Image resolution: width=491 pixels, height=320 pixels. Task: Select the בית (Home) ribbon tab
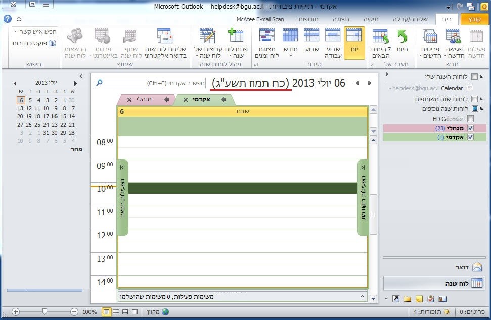(x=447, y=19)
